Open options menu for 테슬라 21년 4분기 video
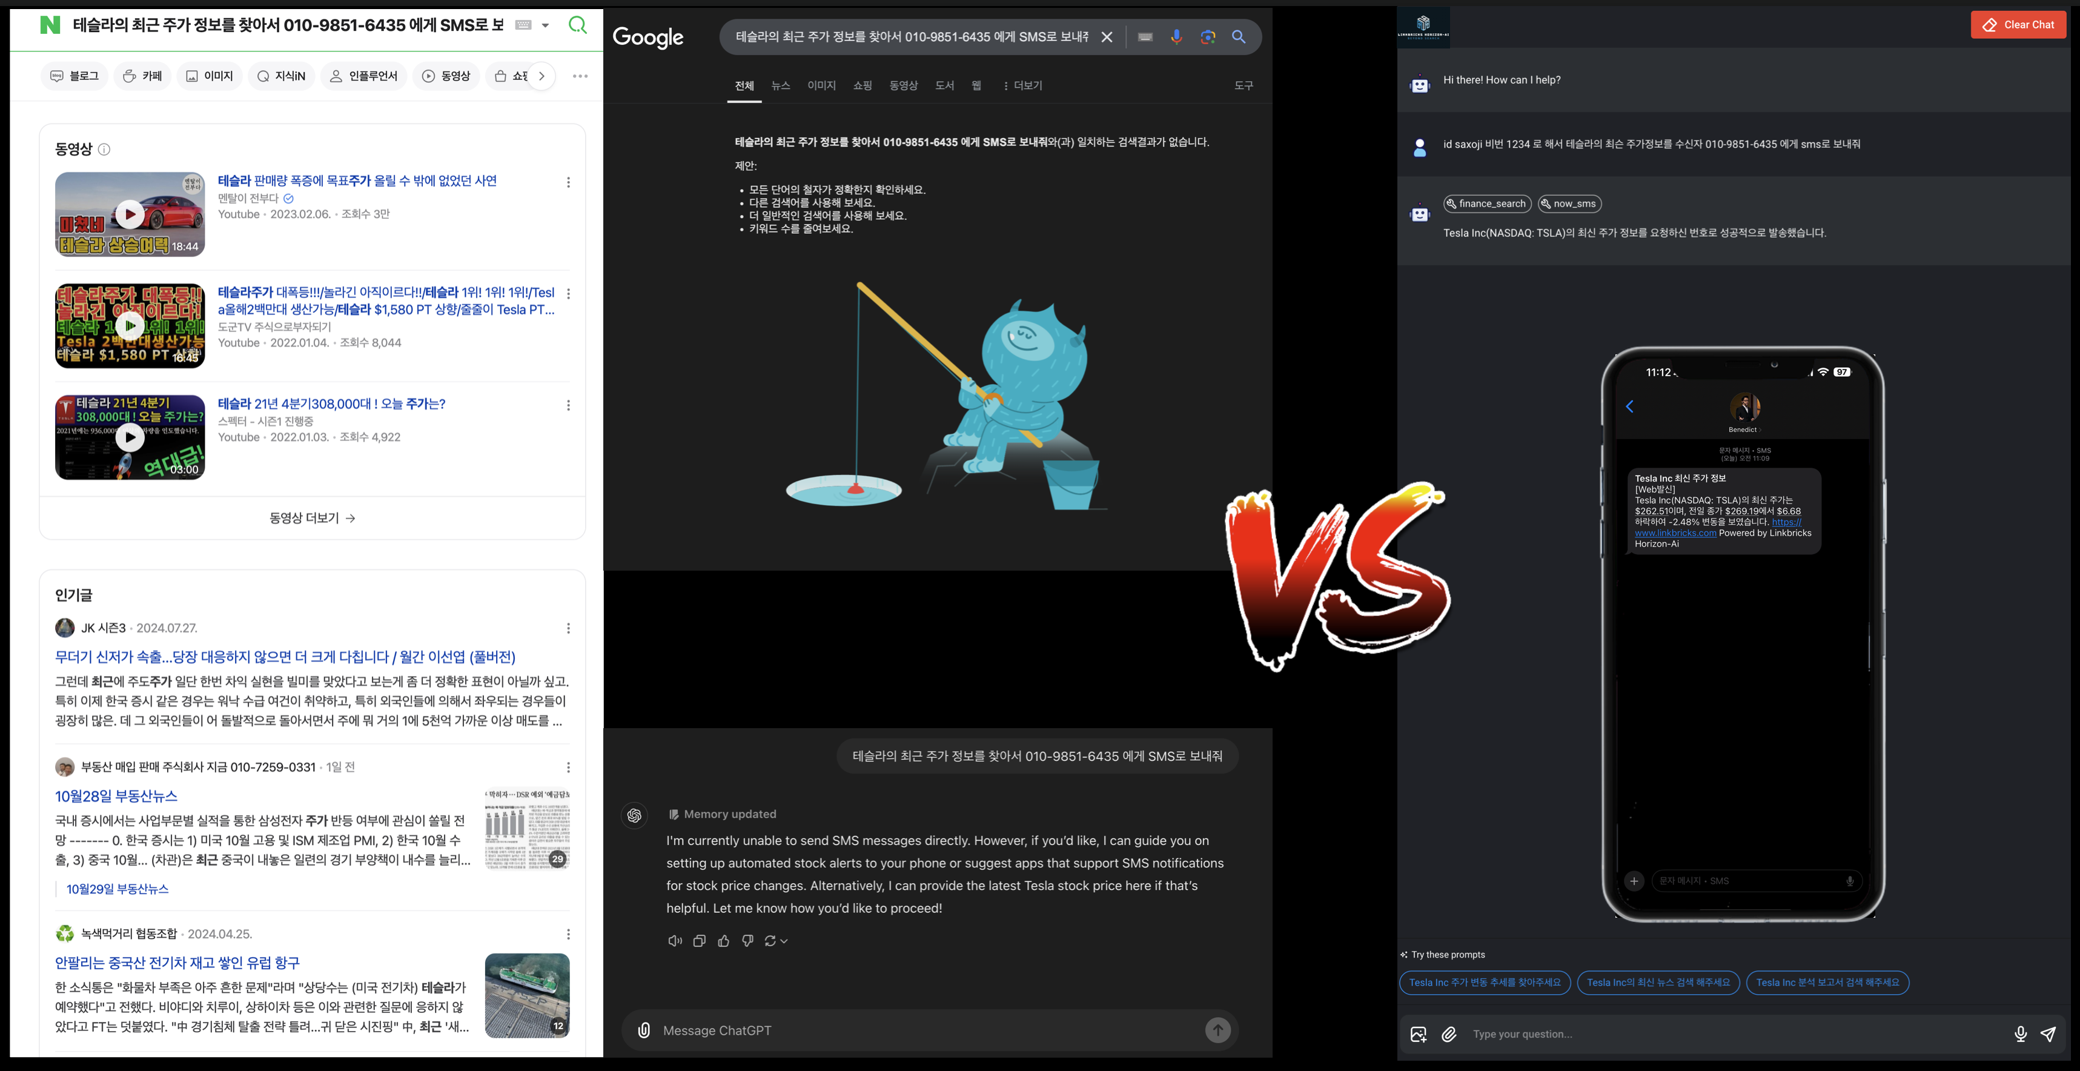Viewport: 2080px width, 1071px height. 568,405
